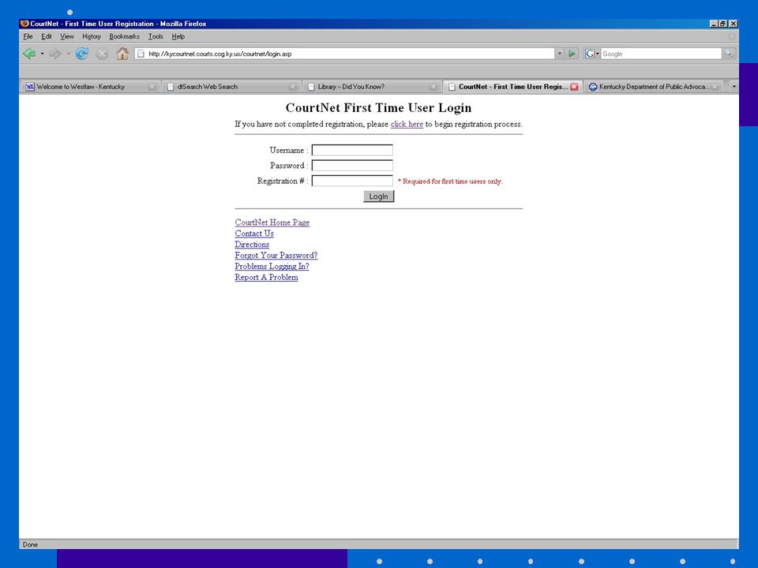
Task: Close the dtSearch Web Search tab
Action: click(293, 87)
